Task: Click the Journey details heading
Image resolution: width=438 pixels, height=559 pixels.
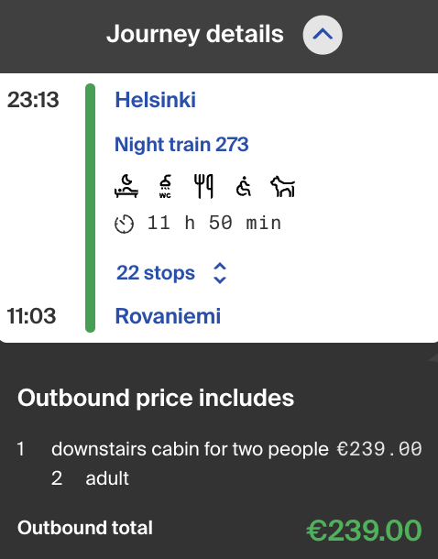Action: pos(195,35)
